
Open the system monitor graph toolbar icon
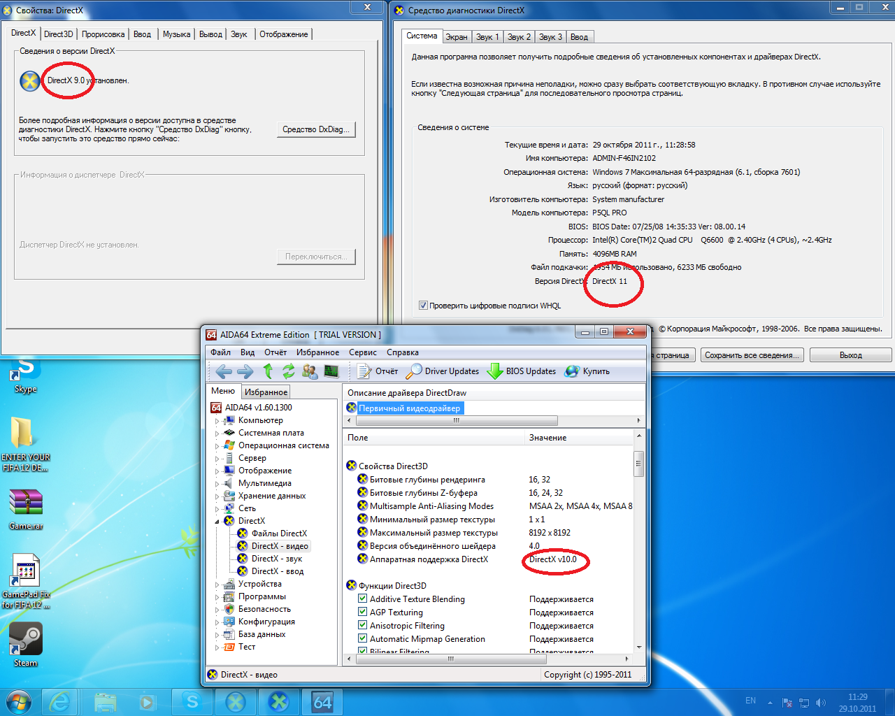pos(331,371)
